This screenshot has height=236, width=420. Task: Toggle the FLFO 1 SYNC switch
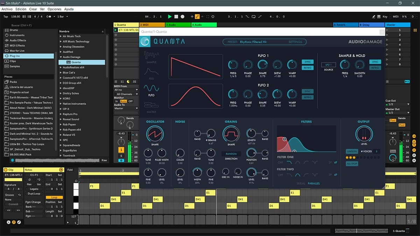[x=307, y=62]
